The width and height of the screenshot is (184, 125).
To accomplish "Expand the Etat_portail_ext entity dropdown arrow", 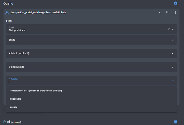I will click(173, 29).
